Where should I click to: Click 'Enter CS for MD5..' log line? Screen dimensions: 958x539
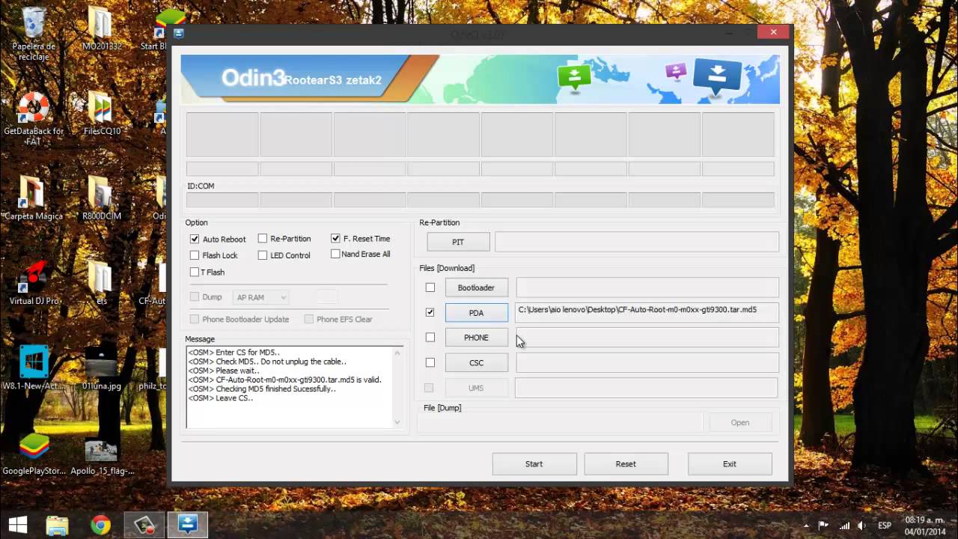click(234, 353)
